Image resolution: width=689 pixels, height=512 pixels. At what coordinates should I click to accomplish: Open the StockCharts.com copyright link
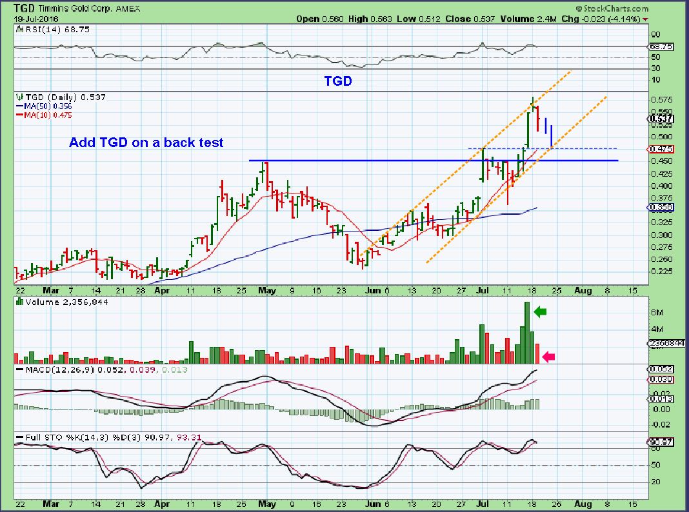point(612,8)
